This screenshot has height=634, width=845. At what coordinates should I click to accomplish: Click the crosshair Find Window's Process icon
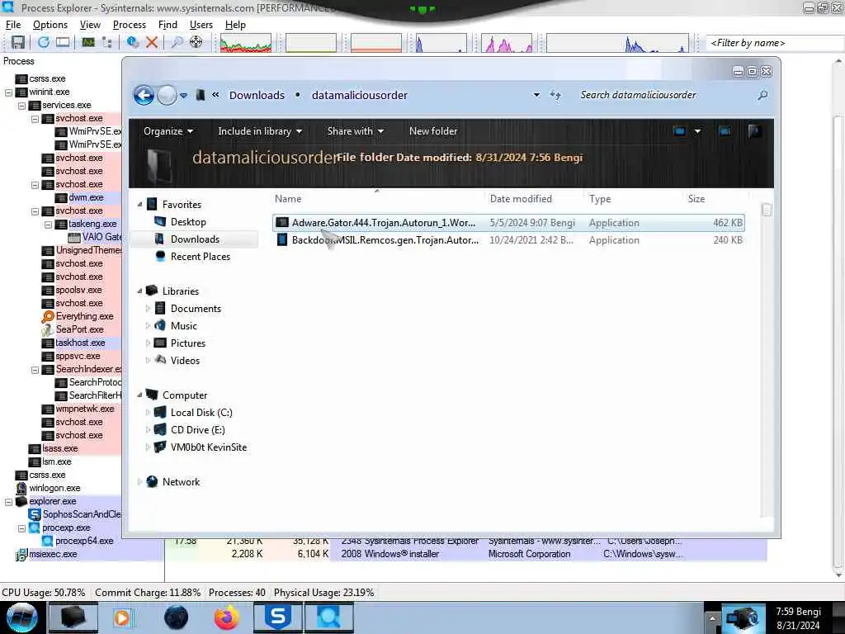(x=196, y=42)
